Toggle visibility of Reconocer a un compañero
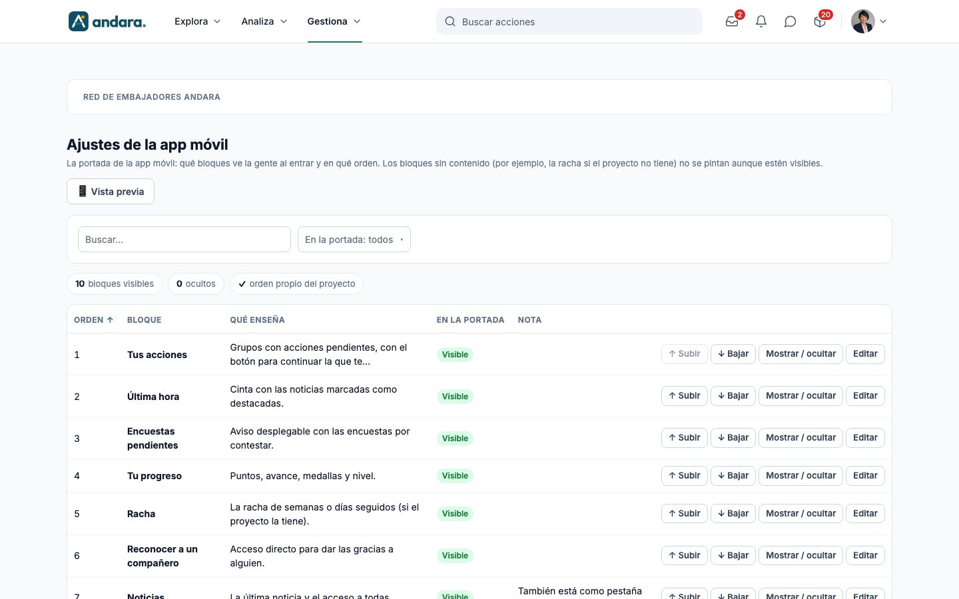959x599 pixels. [x=801, y=556]
